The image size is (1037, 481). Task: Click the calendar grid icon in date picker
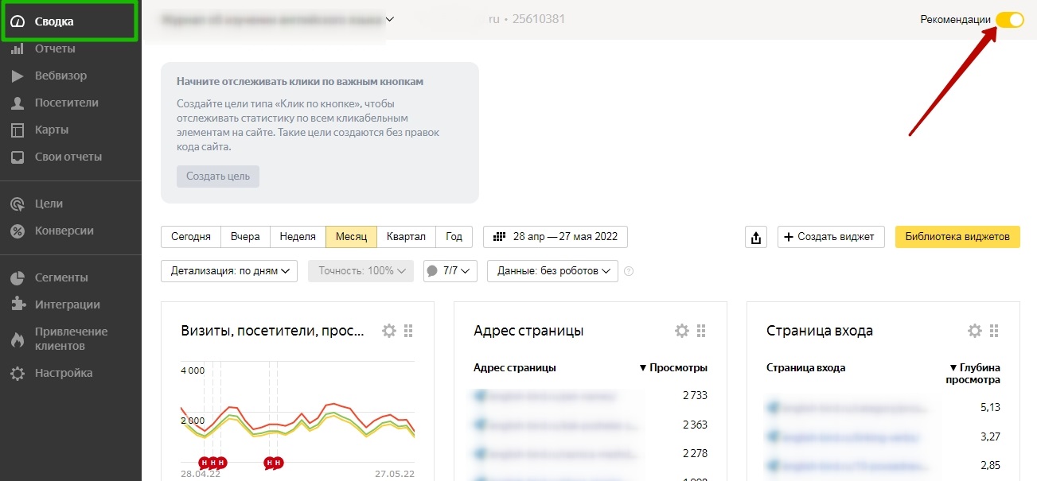[500, 237]
